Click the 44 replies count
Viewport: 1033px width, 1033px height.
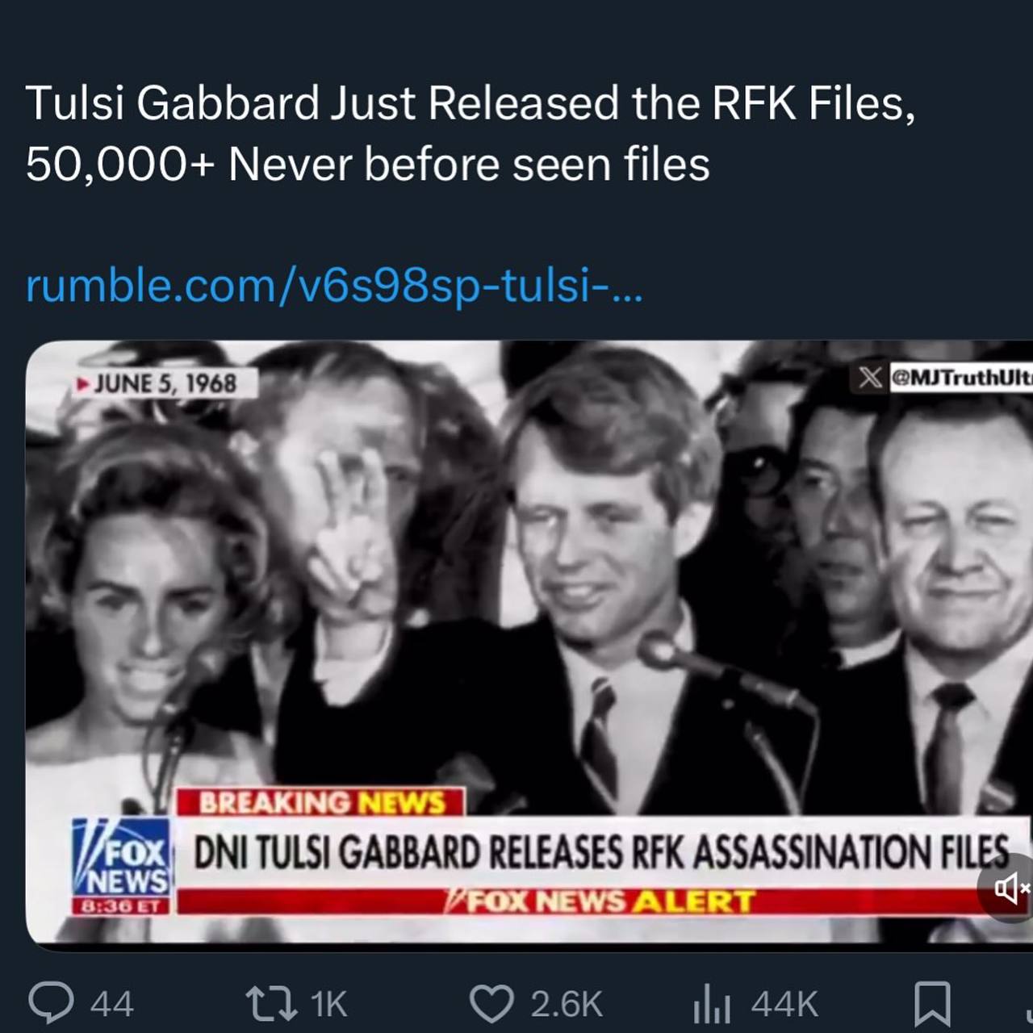coord(111,1005)
